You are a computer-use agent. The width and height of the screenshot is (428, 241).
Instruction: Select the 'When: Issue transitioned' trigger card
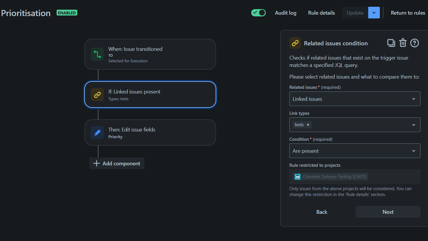point(150,54)
